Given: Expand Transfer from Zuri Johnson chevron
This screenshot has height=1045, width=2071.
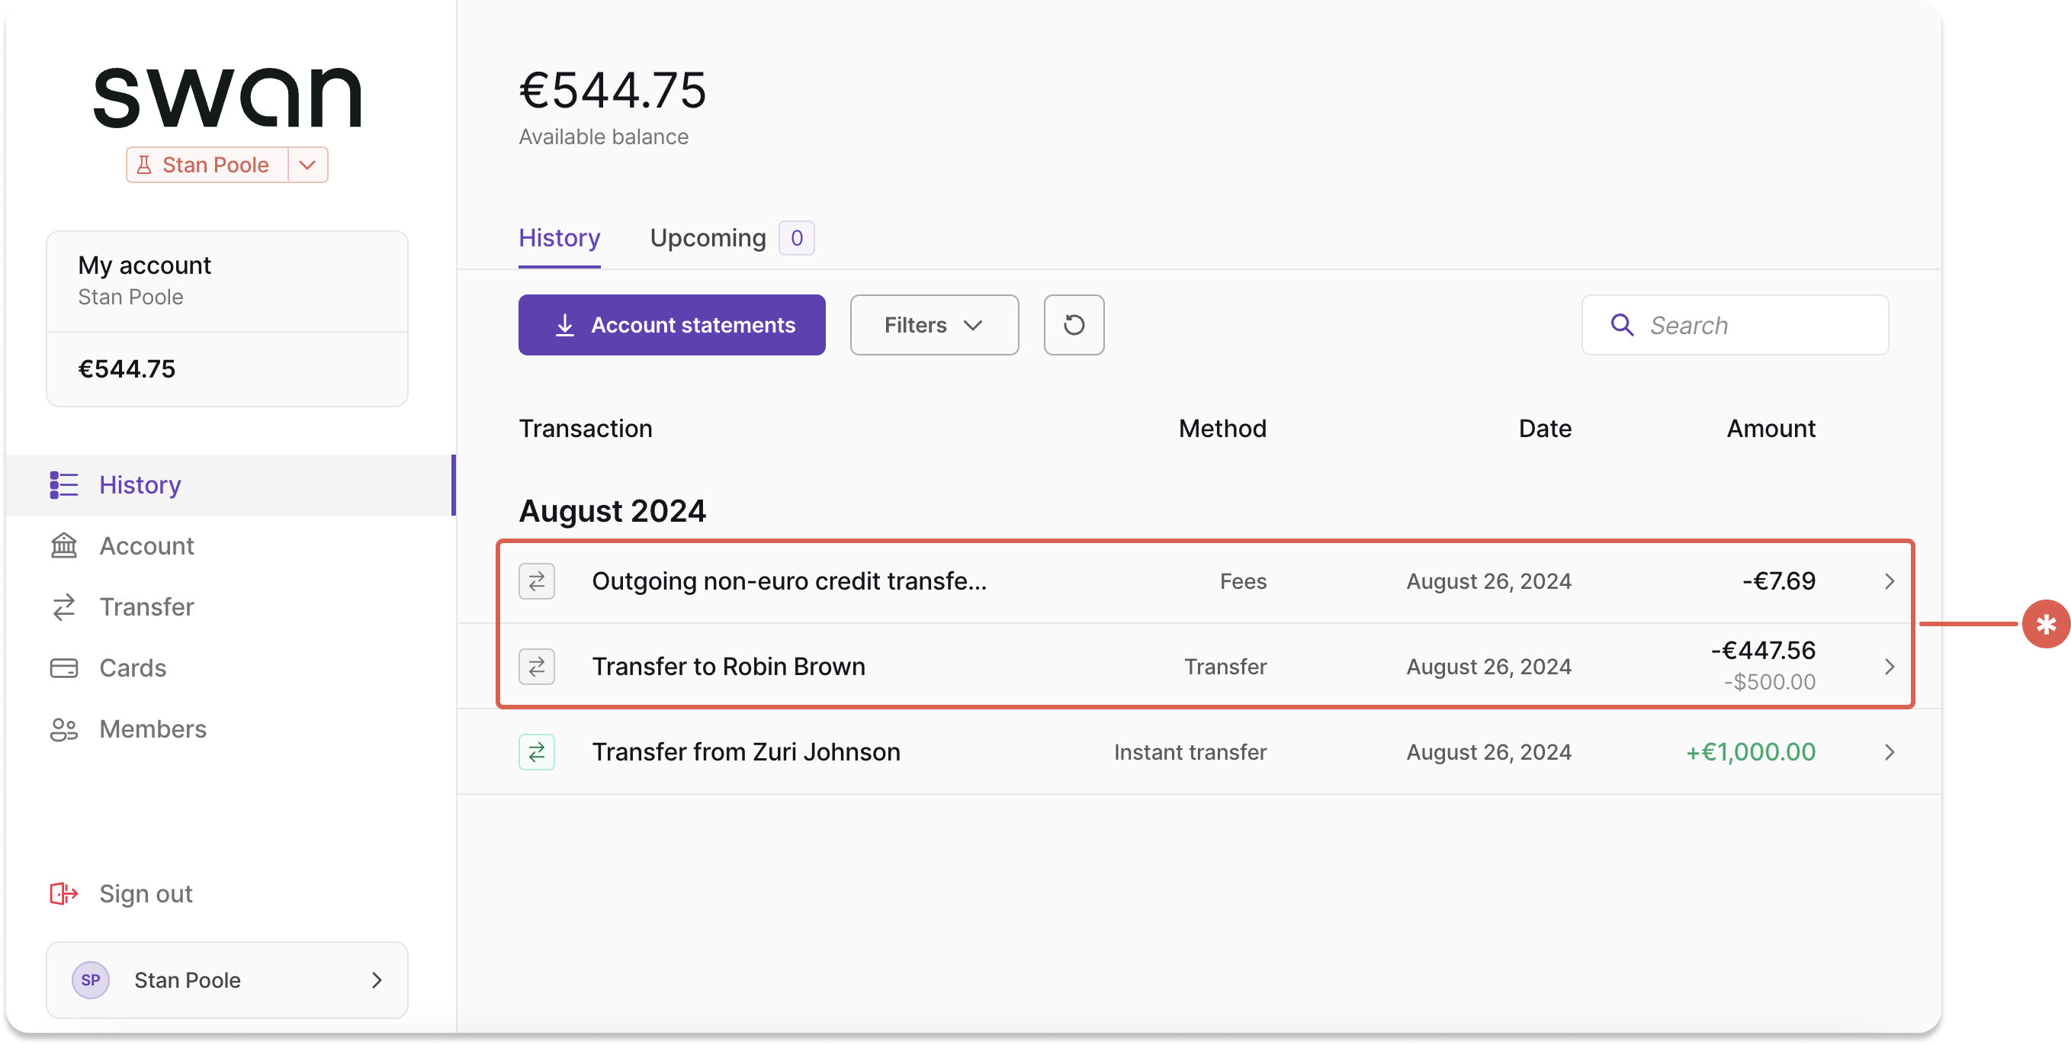Looking at the screenshot, I should (1890, 752).
